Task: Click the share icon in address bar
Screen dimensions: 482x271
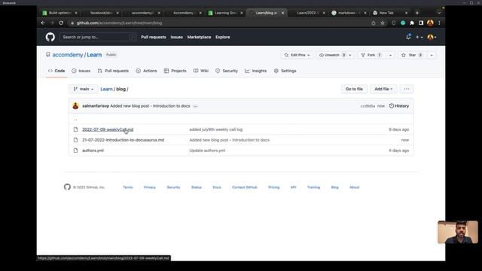Action: click(374, 23)
